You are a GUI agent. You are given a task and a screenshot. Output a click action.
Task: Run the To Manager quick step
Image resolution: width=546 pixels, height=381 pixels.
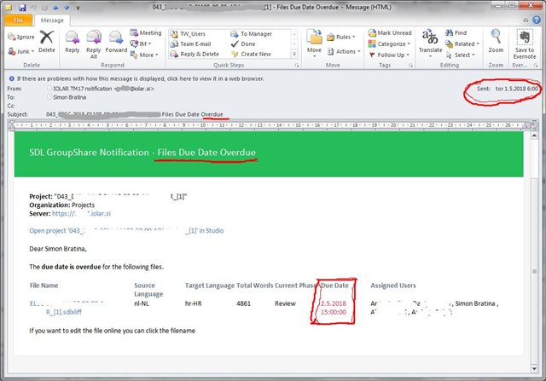252,34
